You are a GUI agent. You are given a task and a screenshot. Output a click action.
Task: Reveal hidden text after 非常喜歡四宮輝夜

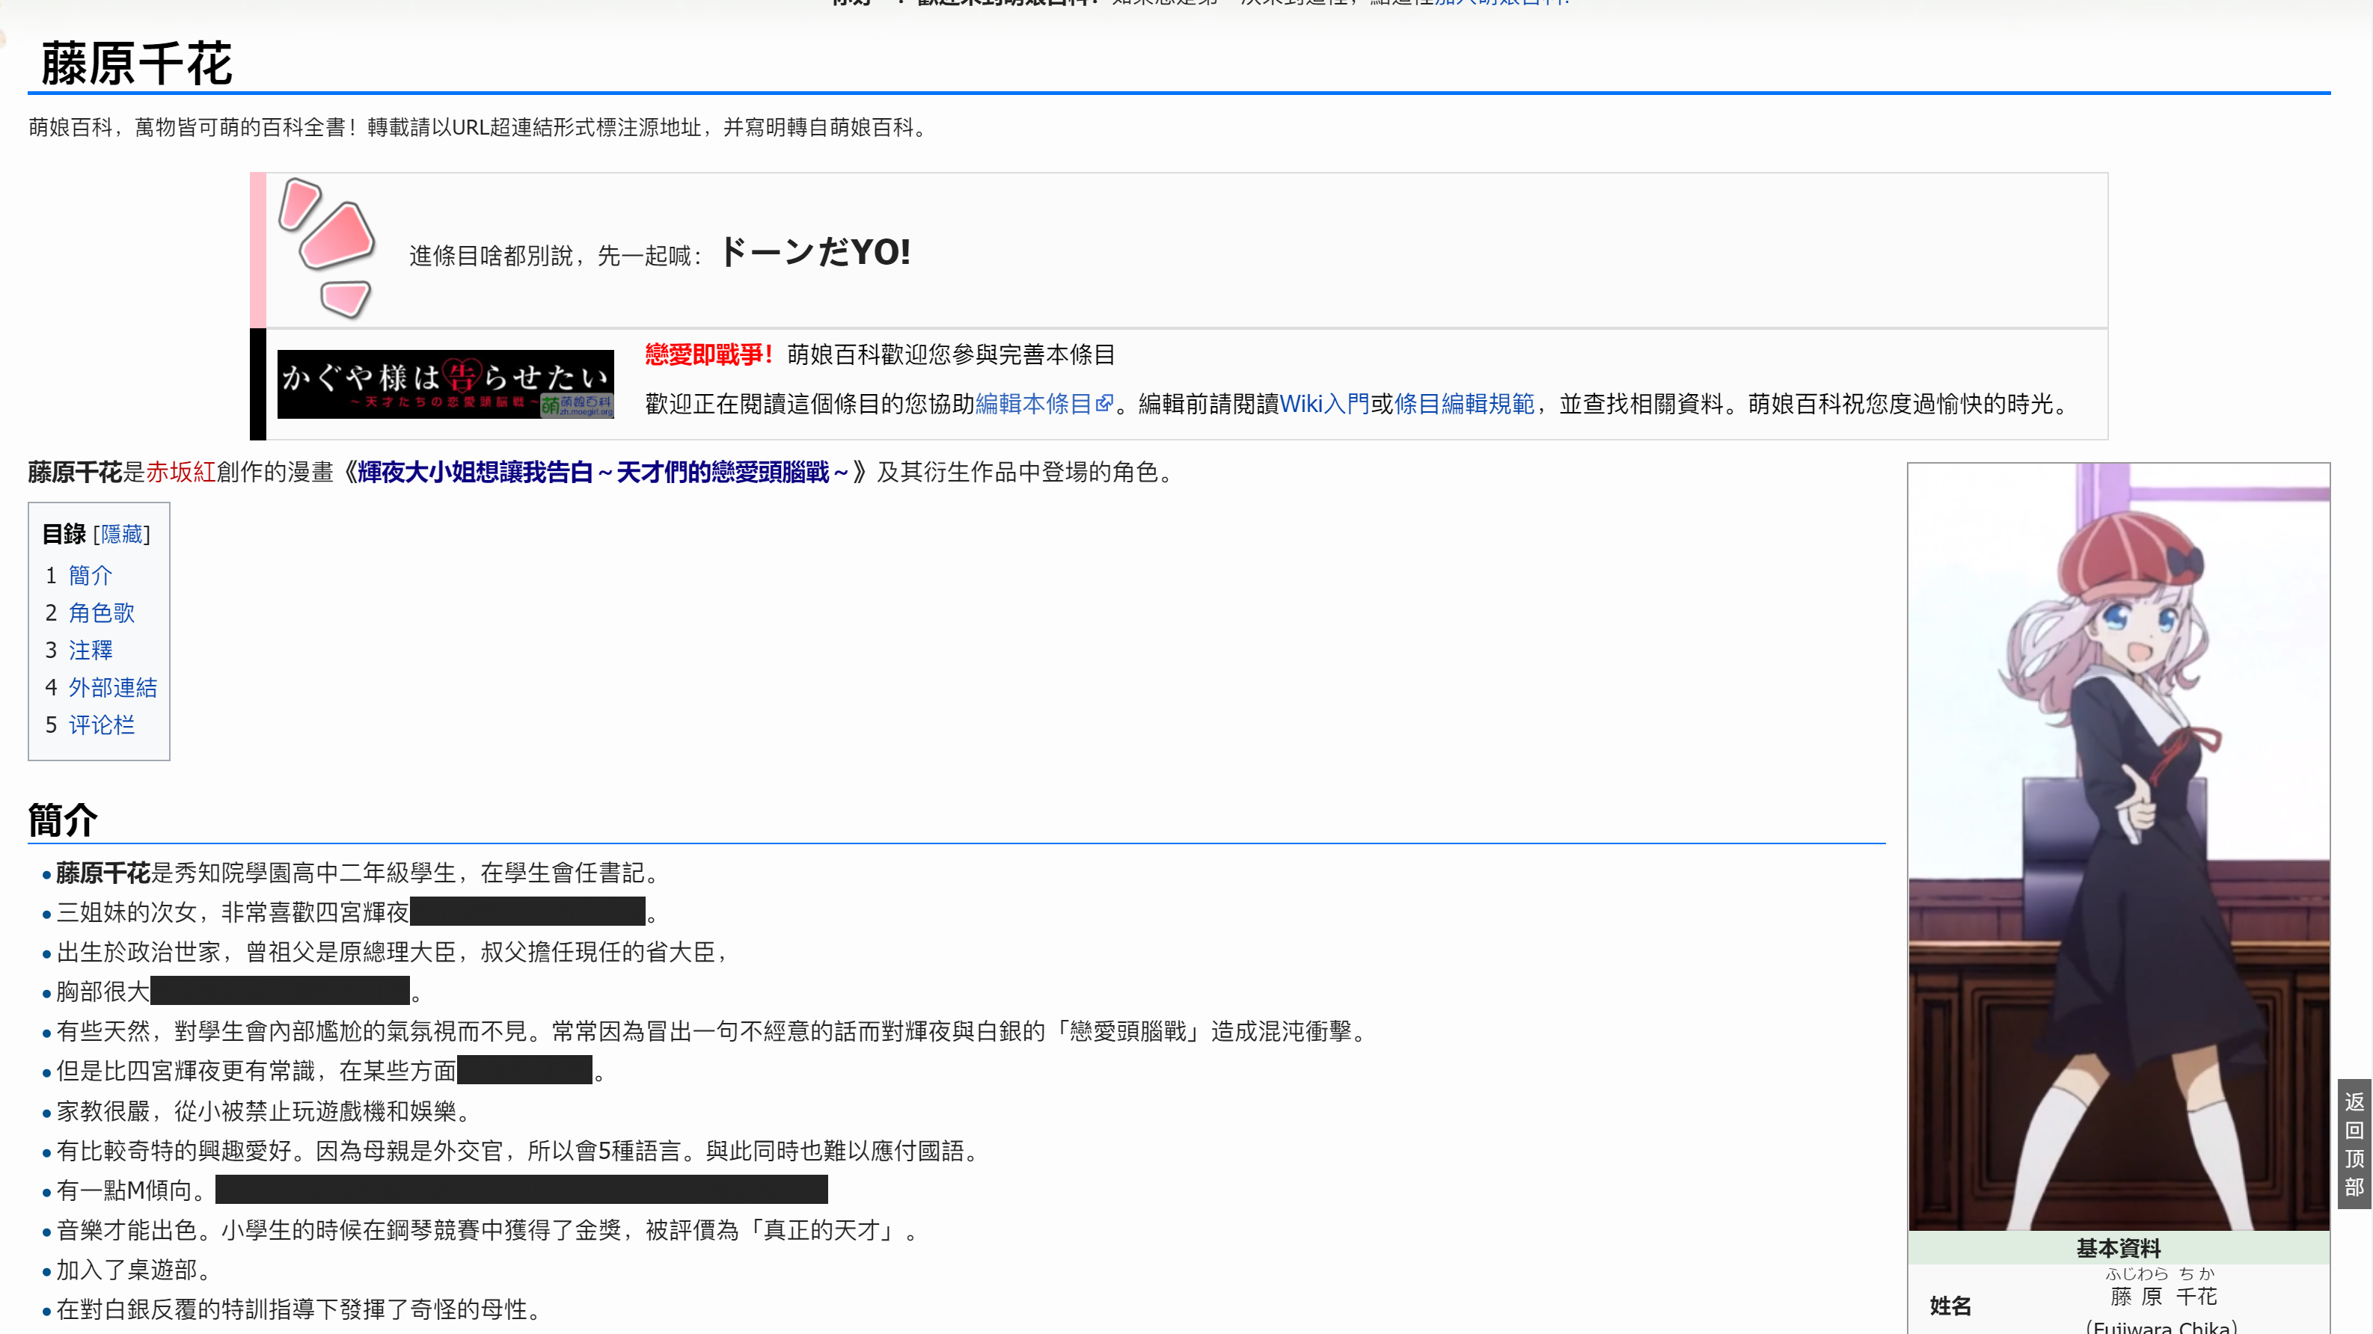click(x=527, y=912)
